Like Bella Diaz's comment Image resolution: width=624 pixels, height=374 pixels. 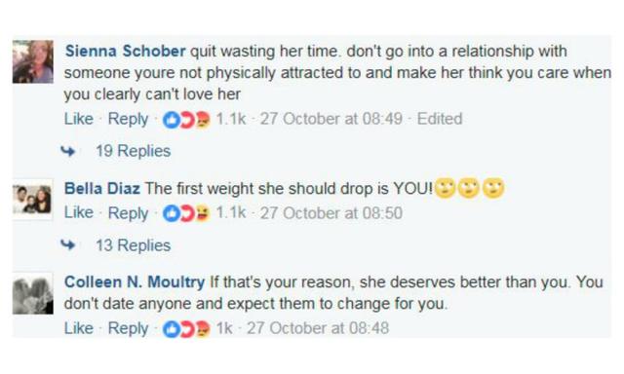point(79,213)
